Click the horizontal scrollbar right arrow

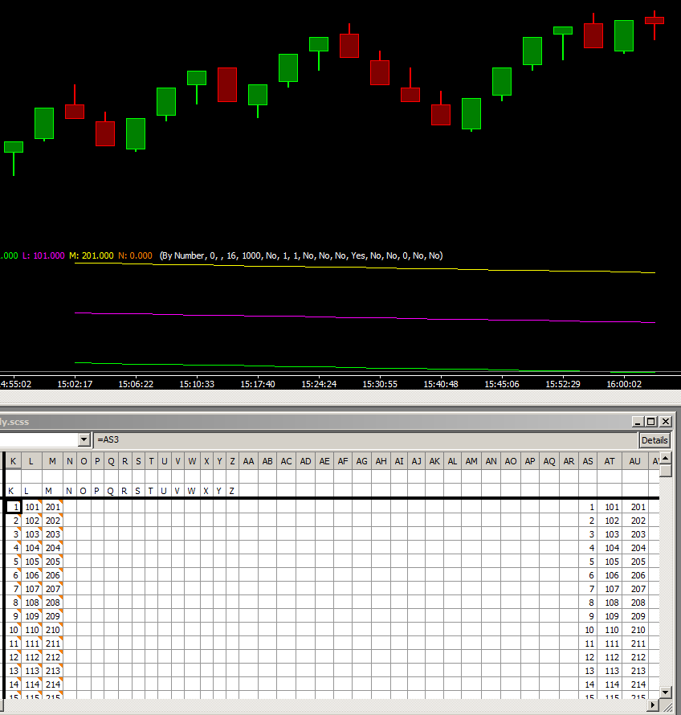tap(654, 705)
